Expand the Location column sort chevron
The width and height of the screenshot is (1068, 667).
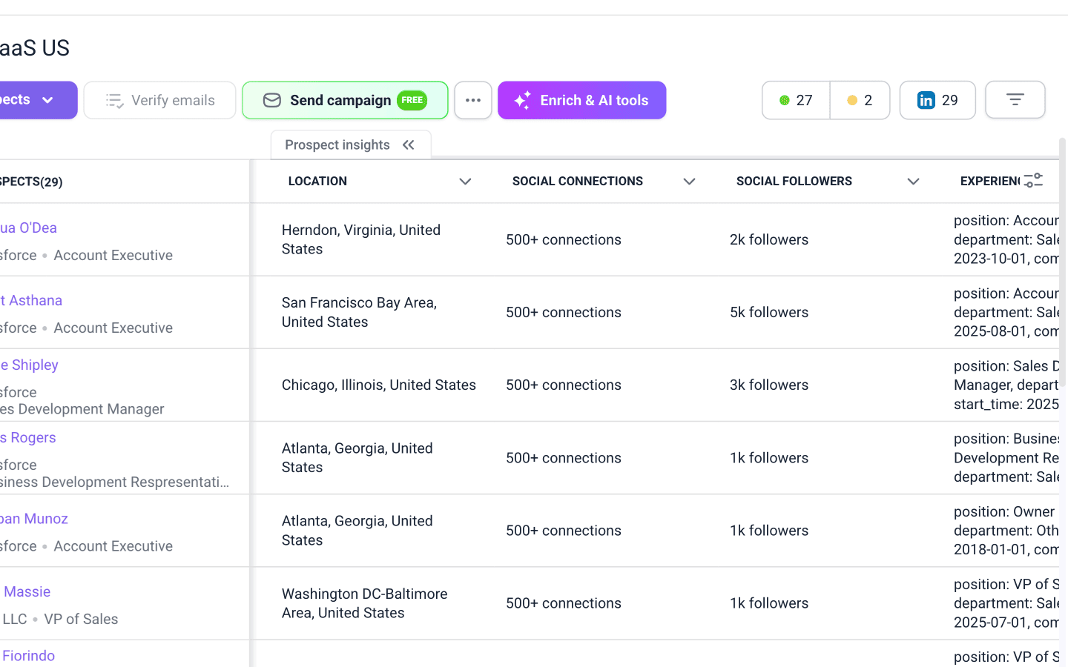pos(465,182)
